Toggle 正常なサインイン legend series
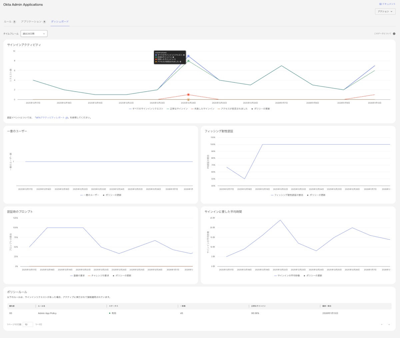Image resolution: width=400 pixels, height=338 pixels. tap(177, 109)
